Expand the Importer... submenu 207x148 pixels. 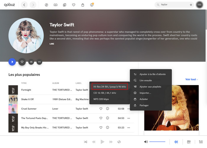tap(145, 93)
